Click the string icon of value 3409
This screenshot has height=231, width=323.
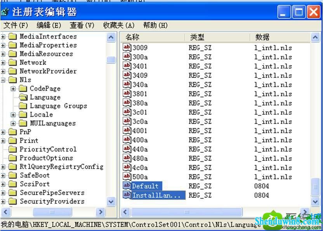click(127, 75)
